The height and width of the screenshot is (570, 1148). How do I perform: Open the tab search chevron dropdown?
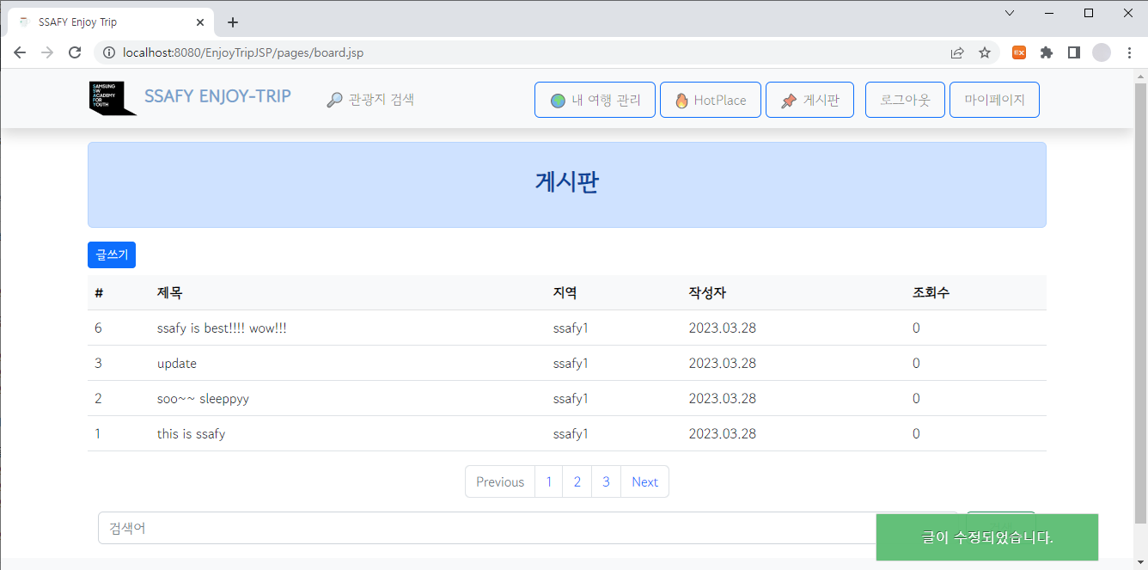tap(1009, 13)
